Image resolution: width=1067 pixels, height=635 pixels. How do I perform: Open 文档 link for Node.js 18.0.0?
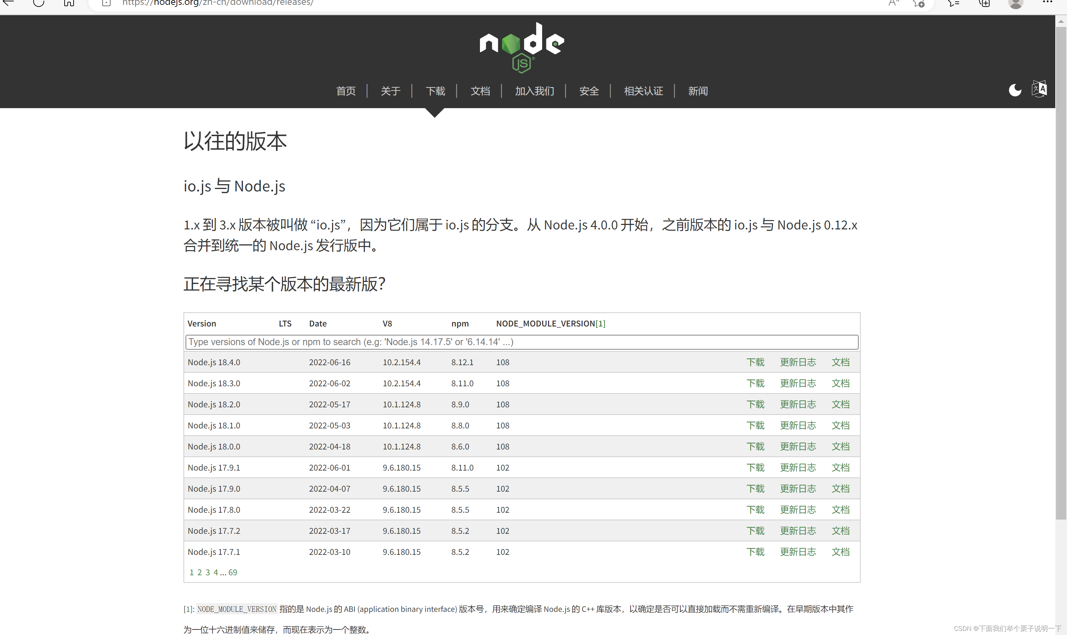coord(840,447)
